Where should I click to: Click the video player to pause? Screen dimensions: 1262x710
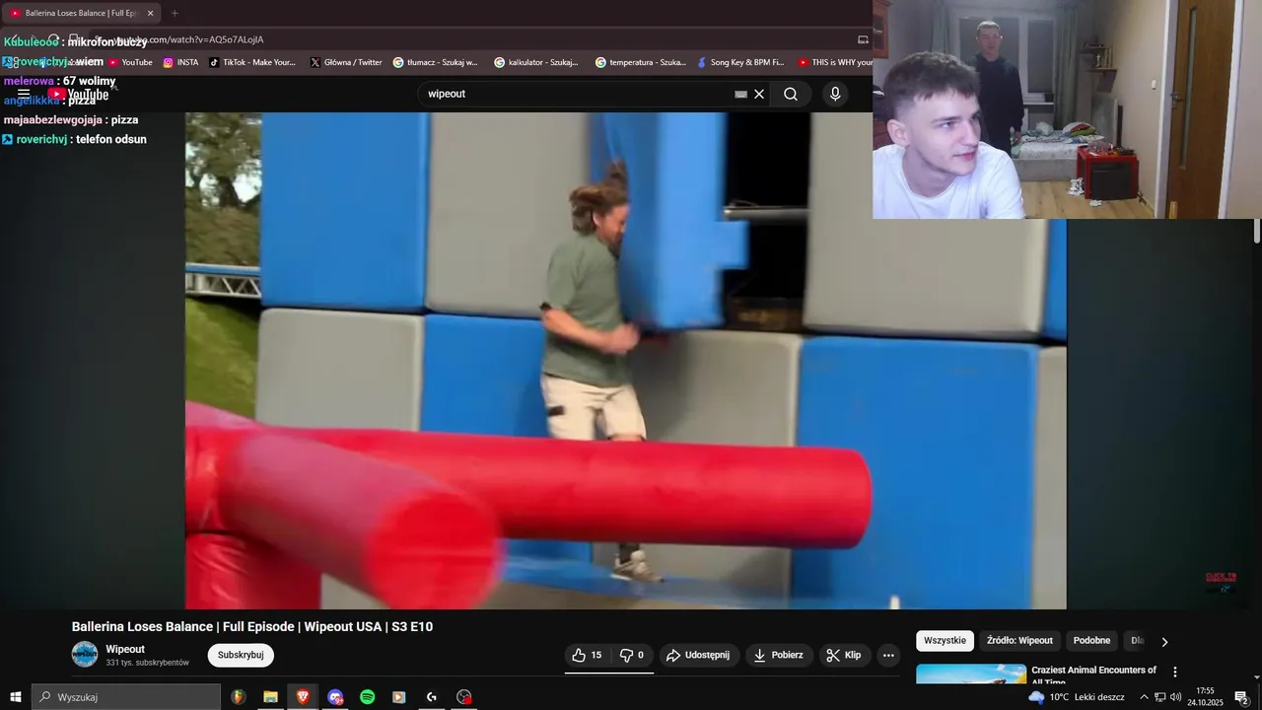(x=625, y=360)
